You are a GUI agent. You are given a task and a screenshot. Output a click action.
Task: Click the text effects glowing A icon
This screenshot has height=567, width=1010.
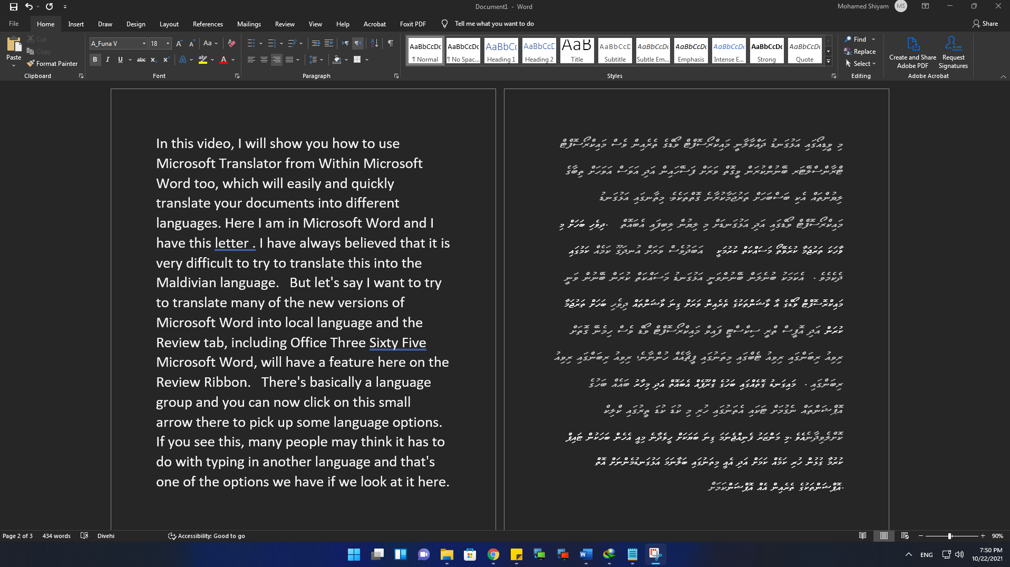pos(183,60)
